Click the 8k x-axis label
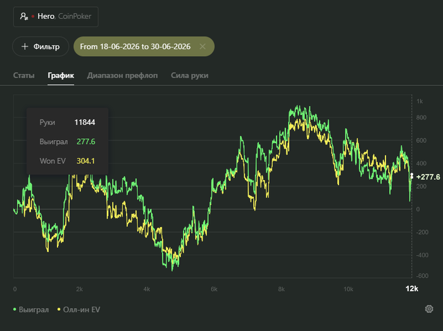 [x=281, y=289]
